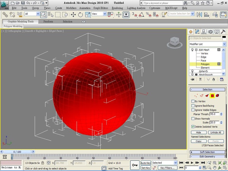Expand the Soft Selection rollout
The width and height of the screenshot is (228, 171).
207,152
